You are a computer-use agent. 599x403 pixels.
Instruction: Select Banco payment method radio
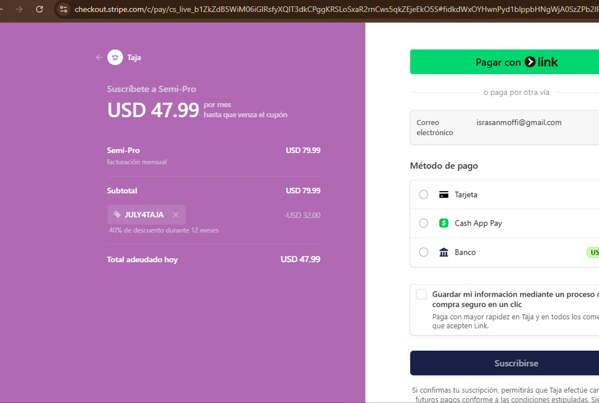click(x=424, y=252)
